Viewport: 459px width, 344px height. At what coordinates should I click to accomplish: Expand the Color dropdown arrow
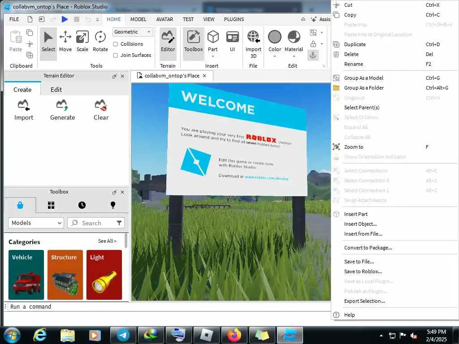click(275, 56)
